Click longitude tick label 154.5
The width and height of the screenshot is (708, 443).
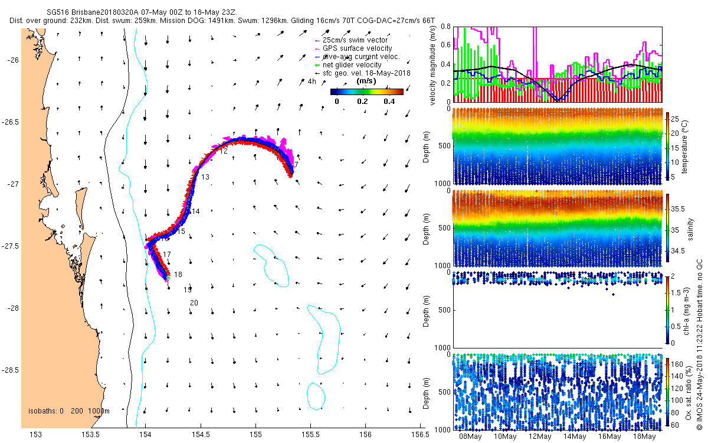tap(201, 435)
